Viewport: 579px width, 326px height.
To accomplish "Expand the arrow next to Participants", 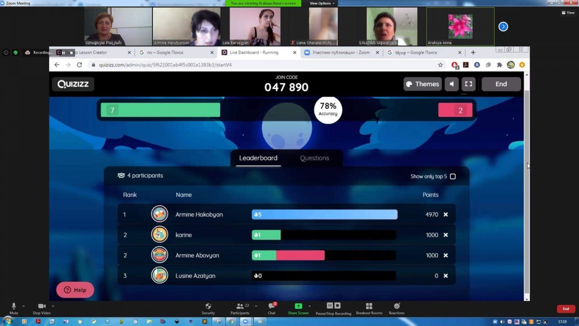I will coord(256,306).
